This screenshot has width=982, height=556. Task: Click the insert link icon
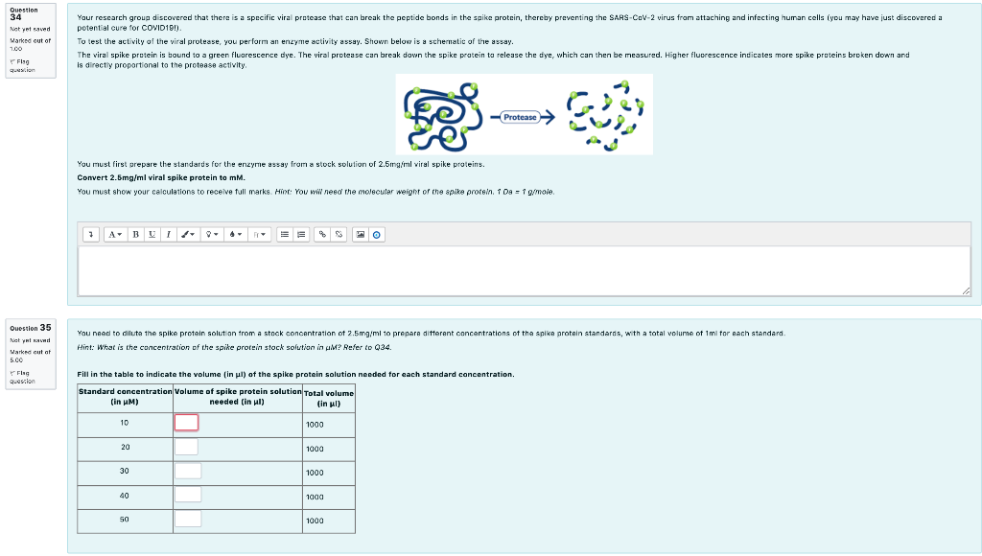(322, 234)
